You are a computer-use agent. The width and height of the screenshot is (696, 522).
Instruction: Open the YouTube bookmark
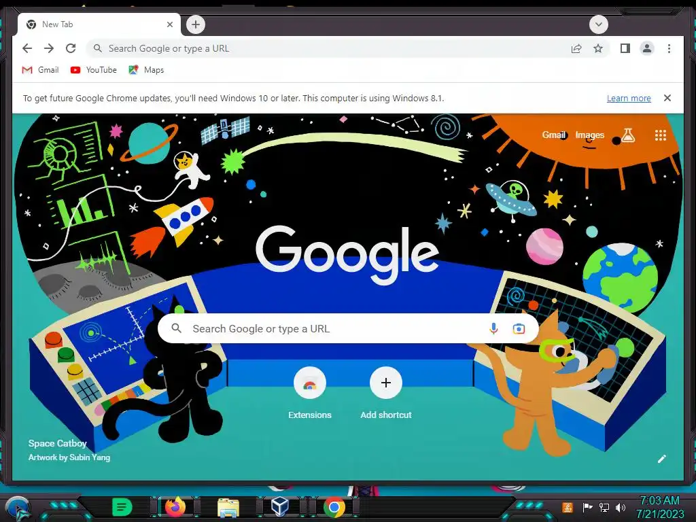coord(94,70)
